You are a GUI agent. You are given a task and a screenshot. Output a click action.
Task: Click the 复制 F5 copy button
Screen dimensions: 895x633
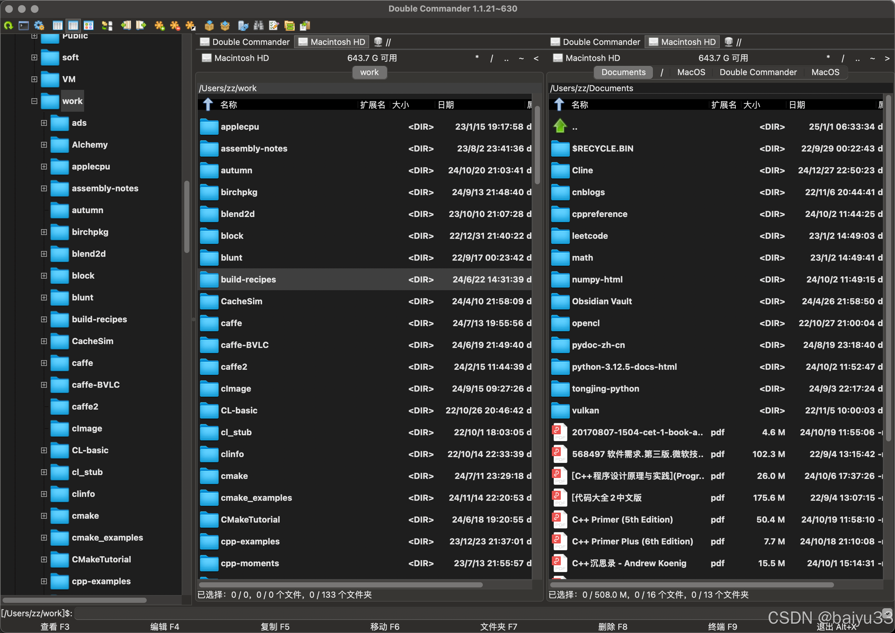275,626
